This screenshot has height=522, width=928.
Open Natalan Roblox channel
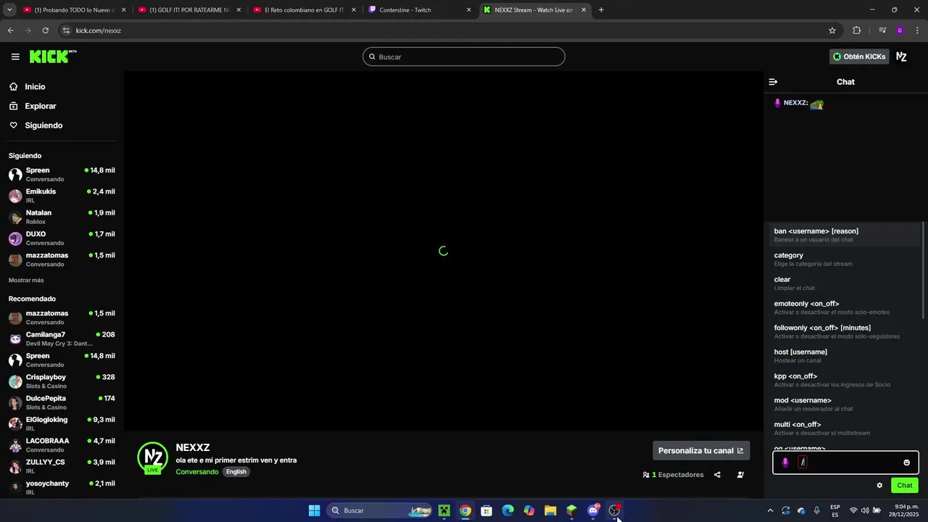click(62, 217)
